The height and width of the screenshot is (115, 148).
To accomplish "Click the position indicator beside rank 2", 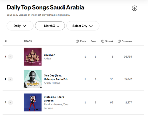I will point(10,79).
